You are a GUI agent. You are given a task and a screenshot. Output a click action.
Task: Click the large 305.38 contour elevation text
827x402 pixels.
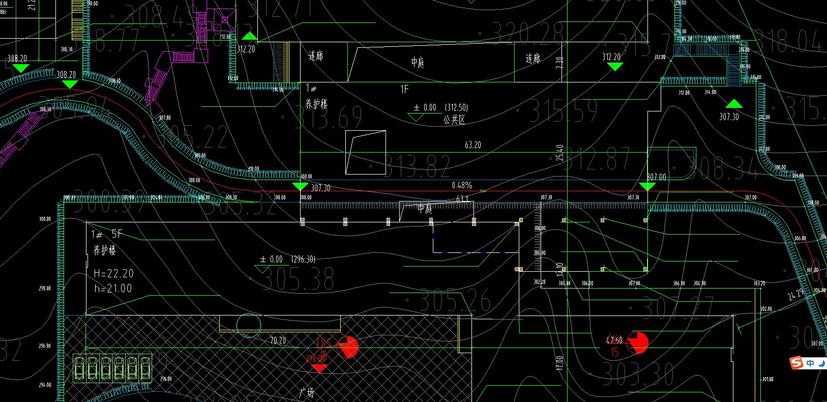pyautogui.click(x=298, y=279)
